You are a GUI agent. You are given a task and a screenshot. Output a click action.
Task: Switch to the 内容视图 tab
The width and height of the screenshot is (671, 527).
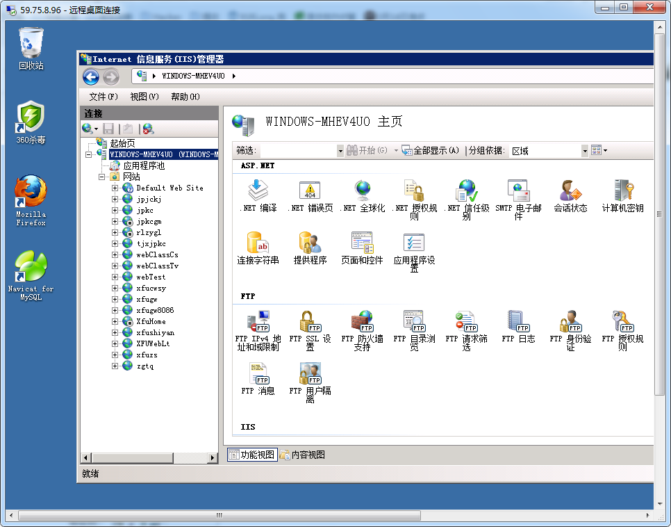[303, 455]
